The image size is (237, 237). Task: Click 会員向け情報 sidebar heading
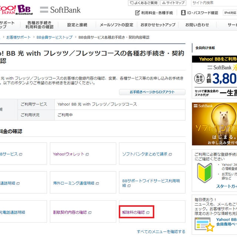click(x=205, y=48)
